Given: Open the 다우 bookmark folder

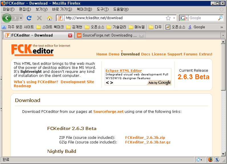Looking at the screenshot, I should pos(155,27).
